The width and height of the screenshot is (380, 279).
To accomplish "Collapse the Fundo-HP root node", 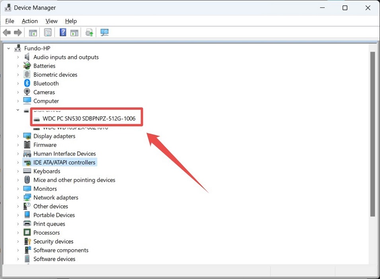I will (9, 48).
